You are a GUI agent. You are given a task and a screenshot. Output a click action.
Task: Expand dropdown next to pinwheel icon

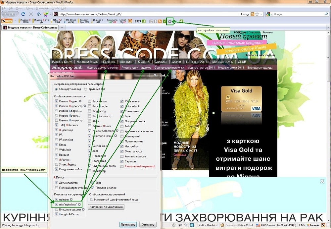[50, 14]
